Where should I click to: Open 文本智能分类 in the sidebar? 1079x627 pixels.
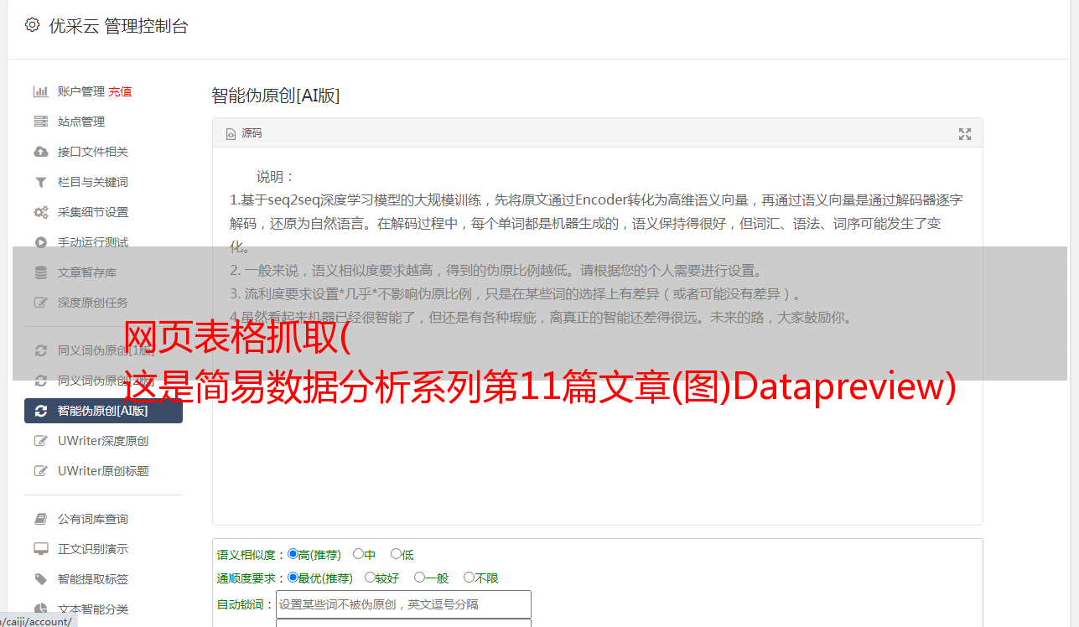coord(93,609)
